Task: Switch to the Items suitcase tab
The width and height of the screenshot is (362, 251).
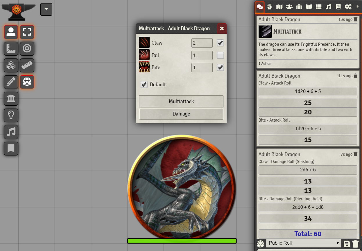Action: [299, 7]
